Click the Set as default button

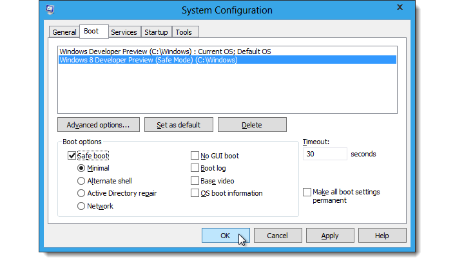click(179, 125)
